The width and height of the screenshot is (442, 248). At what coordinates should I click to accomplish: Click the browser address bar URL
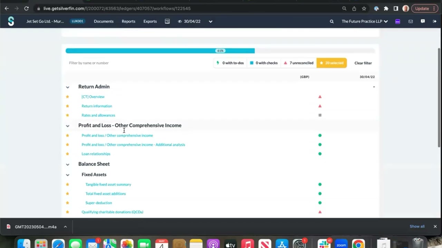pyautogui.click(x=117, y=8)
